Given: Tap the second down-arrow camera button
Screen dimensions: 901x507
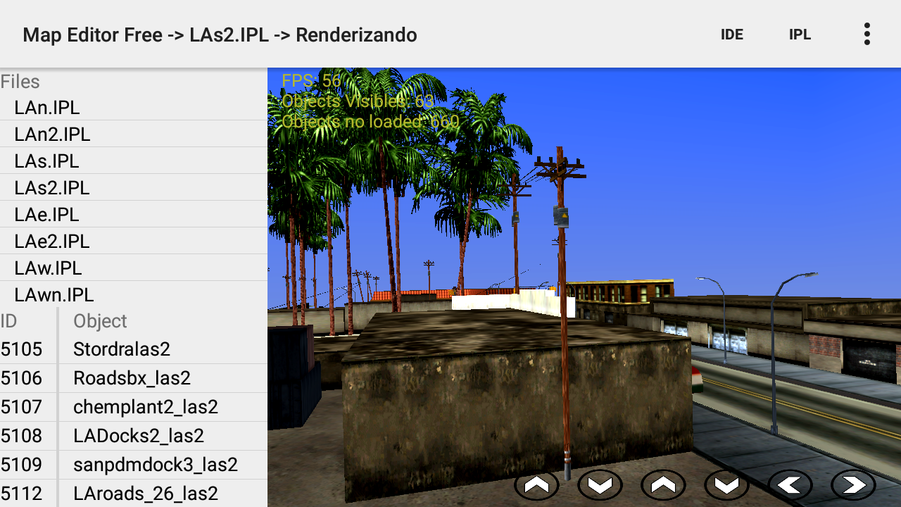Looking at the screenshot, I should coord(726,485).
